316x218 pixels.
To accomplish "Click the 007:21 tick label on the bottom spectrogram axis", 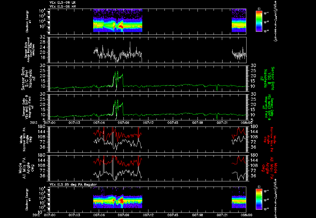I will 222,215.
